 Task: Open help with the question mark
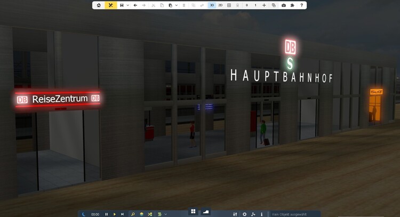(x=301, y=5)
